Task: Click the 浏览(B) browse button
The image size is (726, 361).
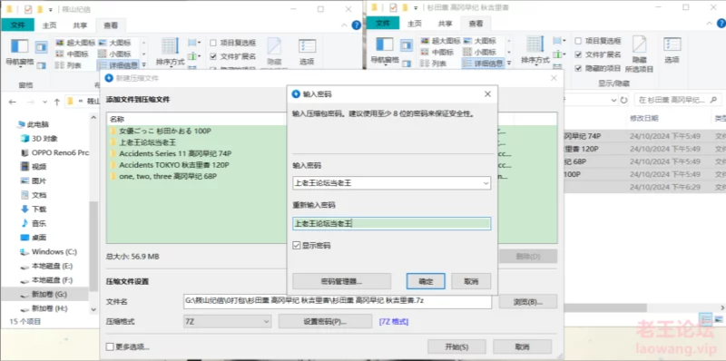Action: pyautogui.click(x=528, y=302)
